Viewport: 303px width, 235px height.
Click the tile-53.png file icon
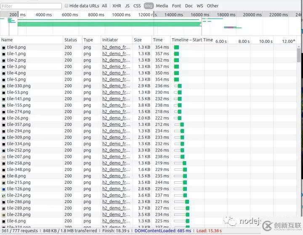coord(4,92)
